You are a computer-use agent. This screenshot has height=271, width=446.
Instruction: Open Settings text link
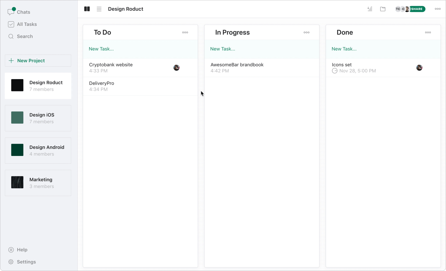tap(26, 262)
